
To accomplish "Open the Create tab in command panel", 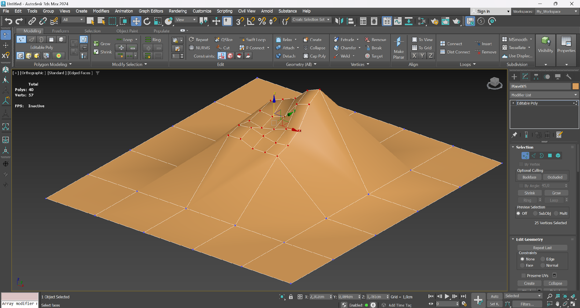I will click(x=514, y=76).
